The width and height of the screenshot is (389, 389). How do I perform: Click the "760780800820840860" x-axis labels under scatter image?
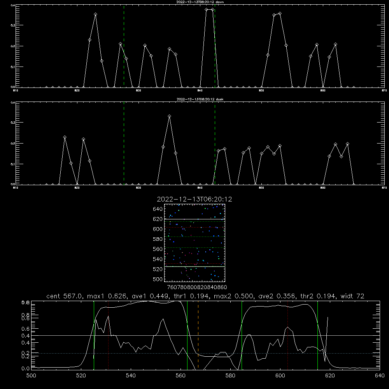click(197, 287)
